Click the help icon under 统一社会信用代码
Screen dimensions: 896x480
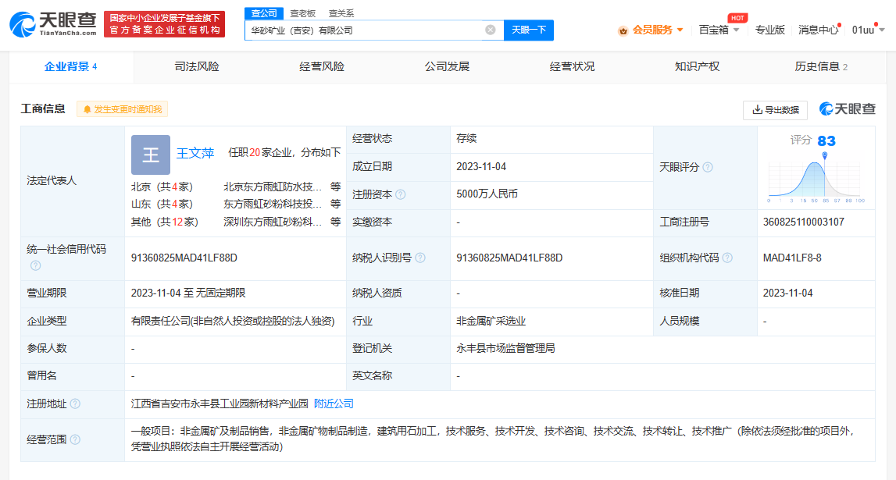35,265
